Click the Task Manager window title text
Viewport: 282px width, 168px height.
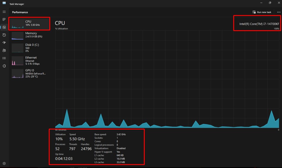(17, 4)
